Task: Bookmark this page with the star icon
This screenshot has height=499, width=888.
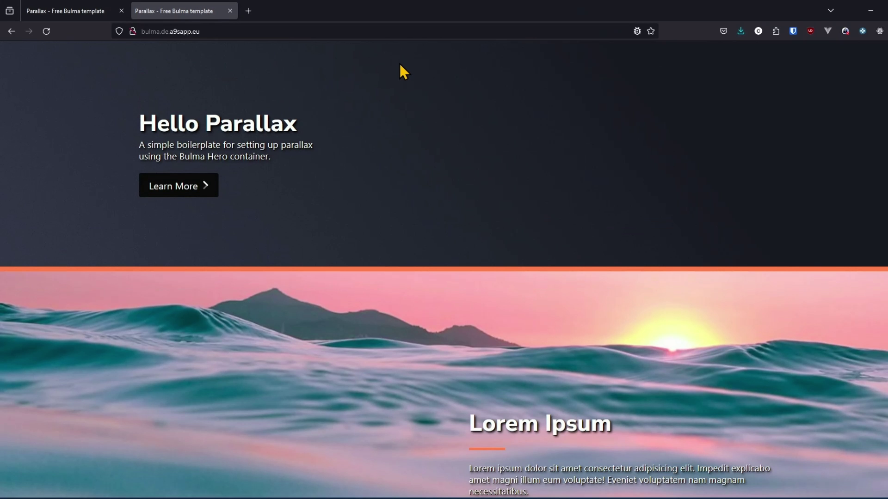Action: tap(651, 31)
